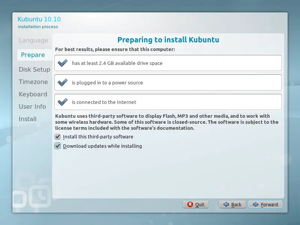
Task: Click the 'Download updates while installing' label
Action: (102, 146)
